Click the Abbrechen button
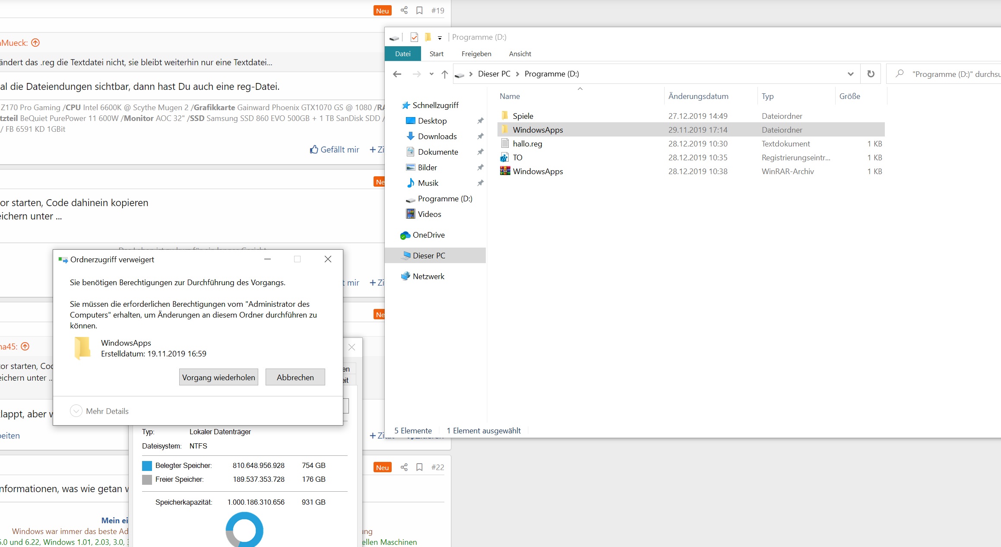This screenshot has width=1001, height=547. click(295, 377)
